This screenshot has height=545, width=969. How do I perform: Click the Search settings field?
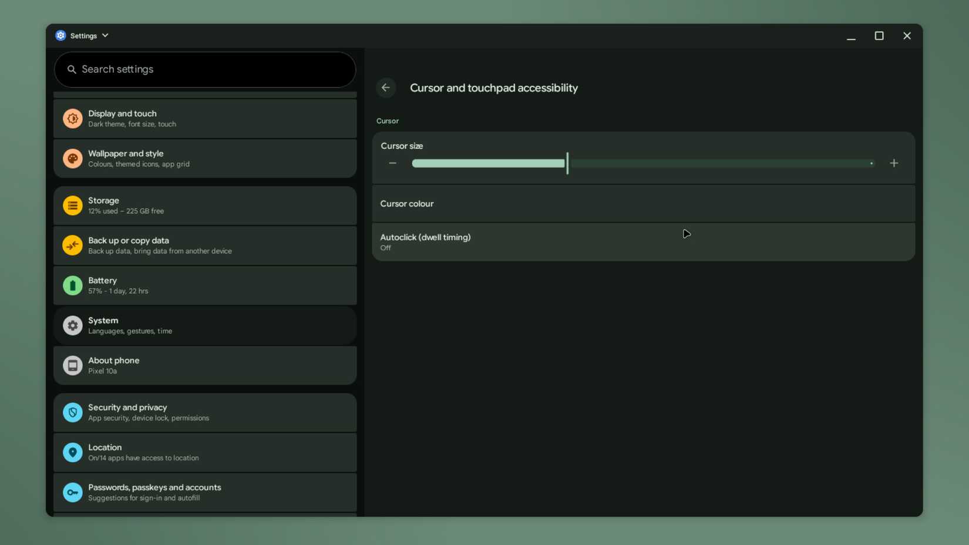click(204, 69)
